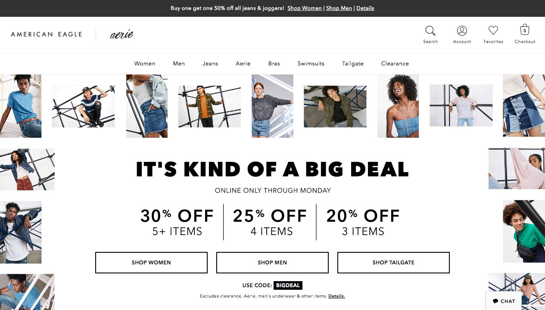Click the SHOP TAILGATE button
The height and width of the screenshot is (310, 545).
(393, 263)
